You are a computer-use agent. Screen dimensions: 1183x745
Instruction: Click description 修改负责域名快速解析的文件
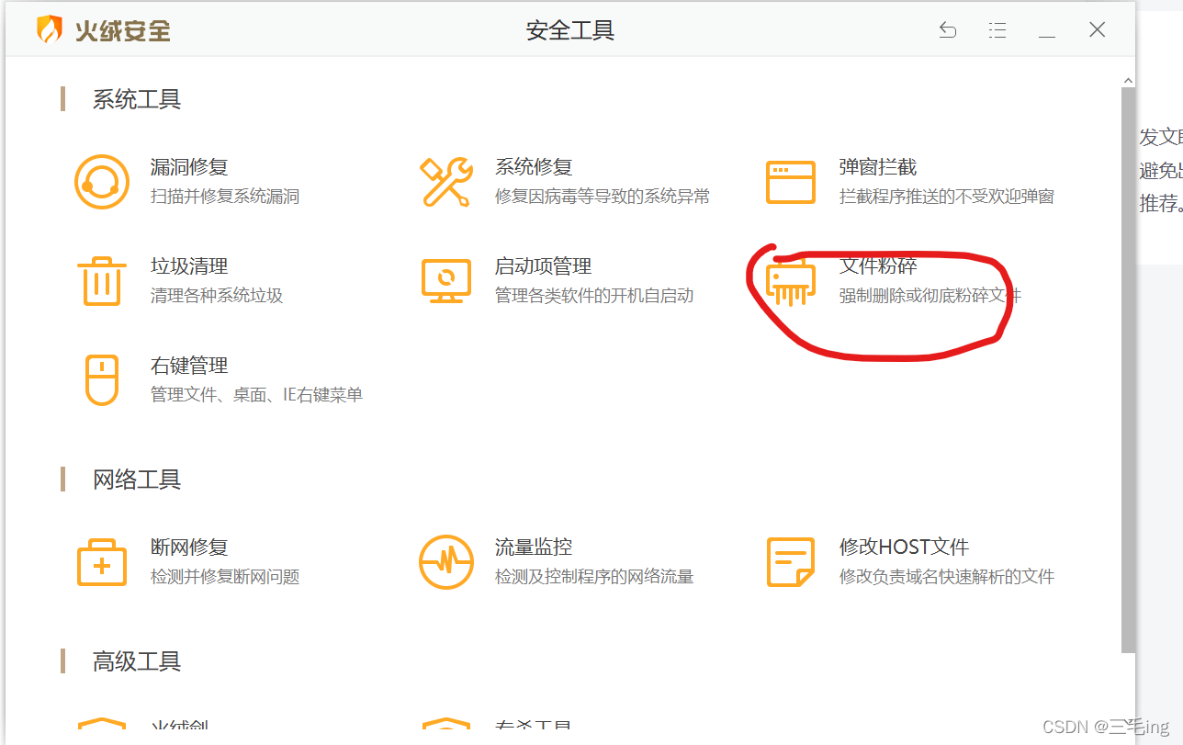pyautogui.click(x=947, y=577)
